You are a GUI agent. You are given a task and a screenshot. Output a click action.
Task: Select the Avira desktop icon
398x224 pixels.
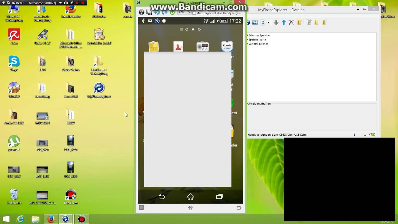click(x=14, y=37)
